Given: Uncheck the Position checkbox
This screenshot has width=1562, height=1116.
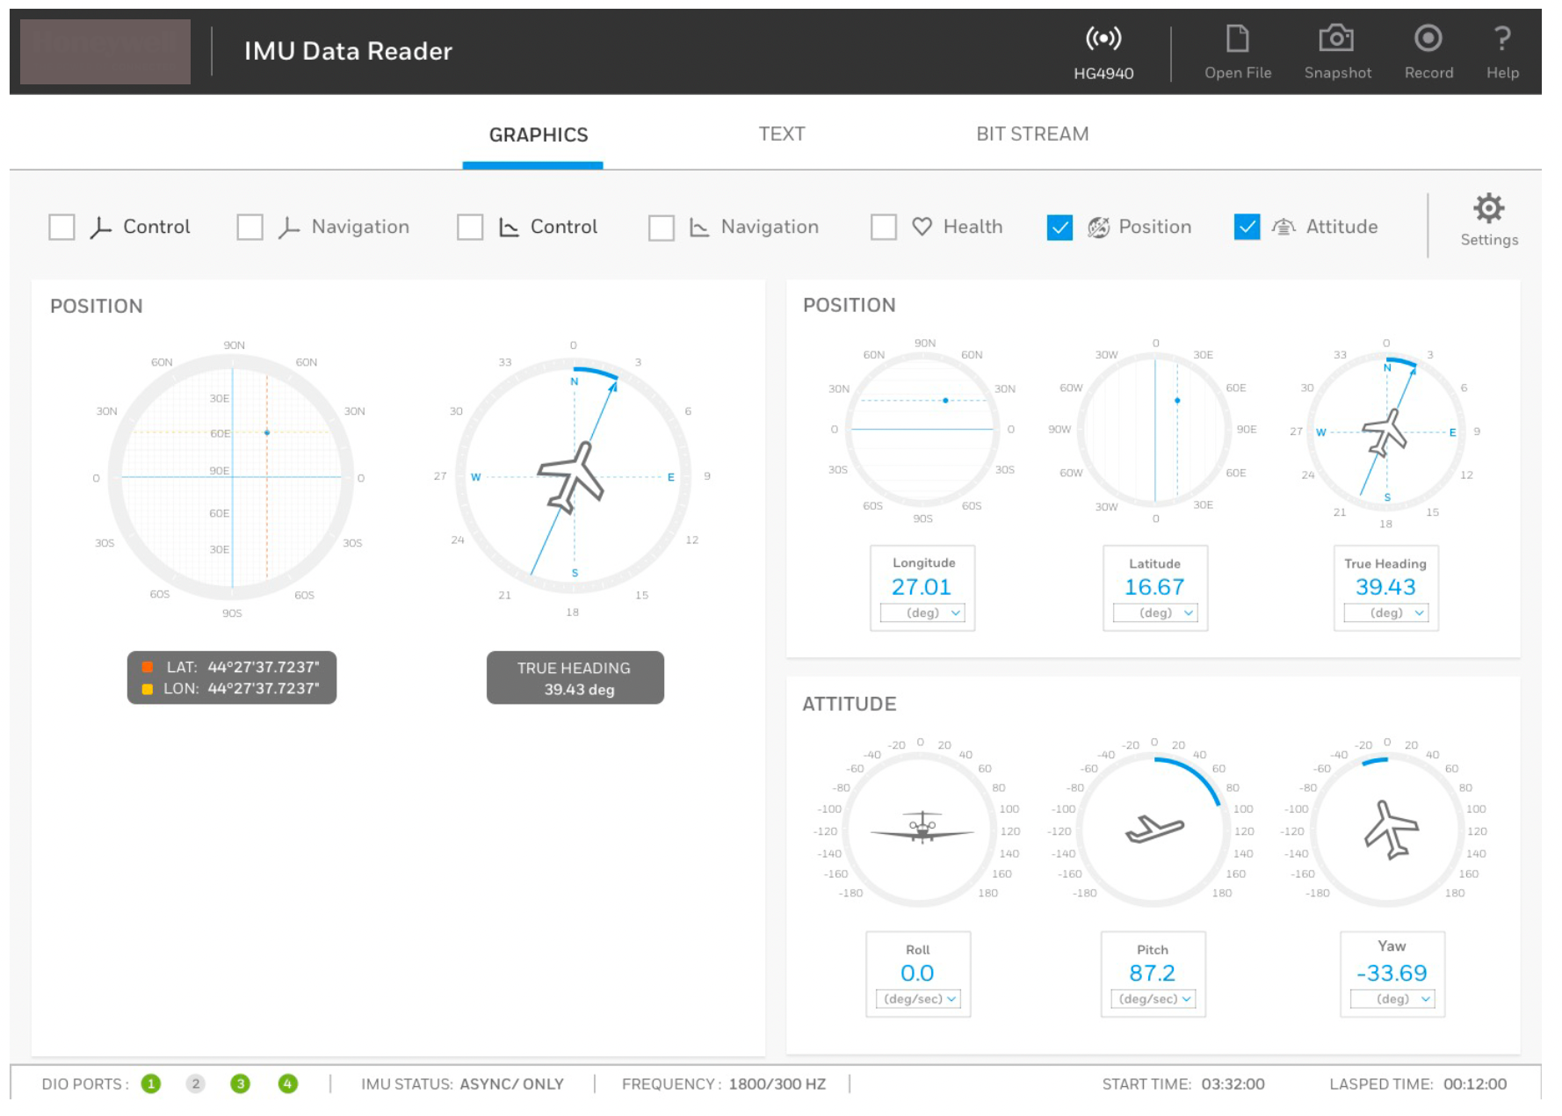Looking at the screenshot, I should click(1059, 228).
